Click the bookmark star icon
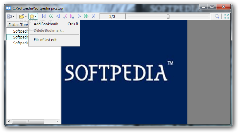The image size is (239, 133). tap(32, 16)
